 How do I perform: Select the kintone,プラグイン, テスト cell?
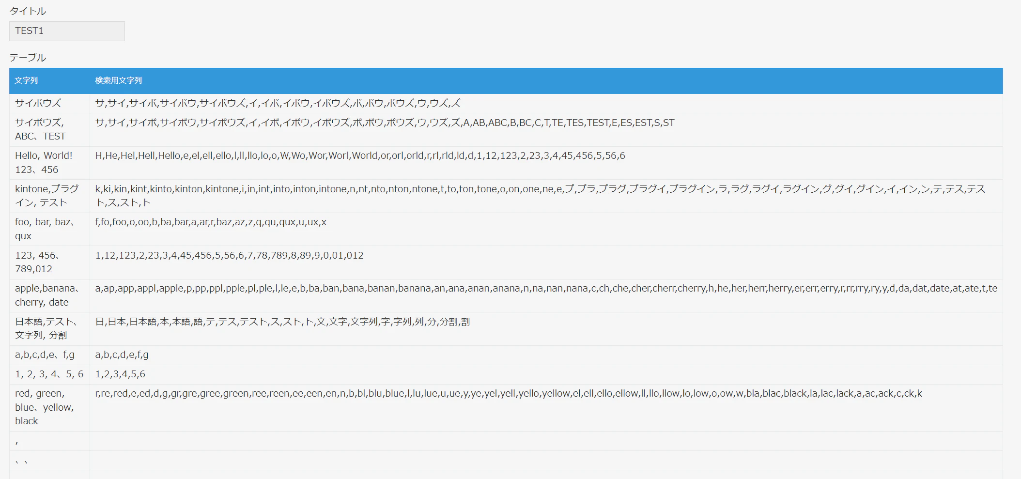coord(49,196)
